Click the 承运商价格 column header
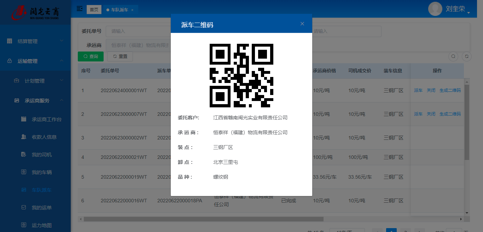The width and height of the screenshot is (483, 232). tap(324, 71)
